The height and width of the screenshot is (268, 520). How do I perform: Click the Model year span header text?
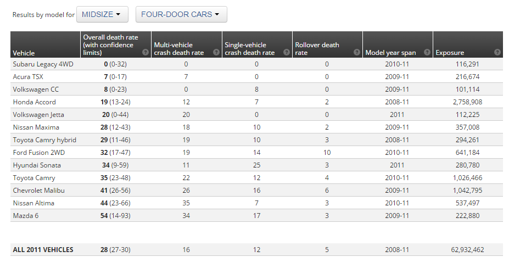click(x=390, y=53)
